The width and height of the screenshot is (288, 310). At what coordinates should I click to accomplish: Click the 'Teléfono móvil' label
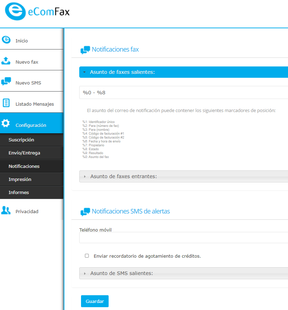click(96, 230)
